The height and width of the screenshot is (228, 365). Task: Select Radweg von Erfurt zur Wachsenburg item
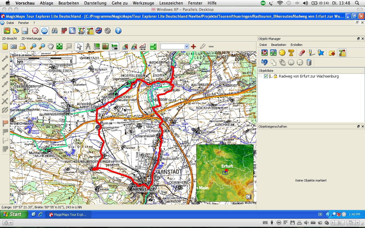[309, 76]
